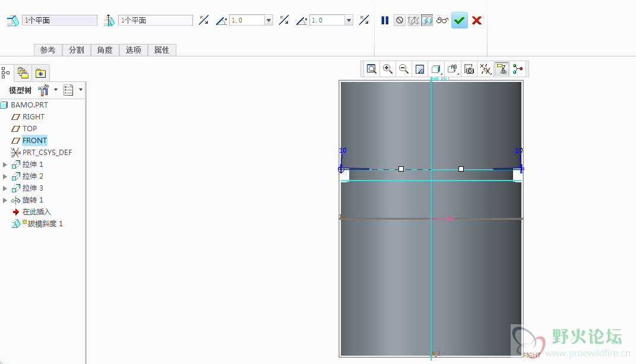The width and height of the screenshot is (636, 364).
Task: Click the Zoom In magnifier icon
Action: click(x=388, y=69)
